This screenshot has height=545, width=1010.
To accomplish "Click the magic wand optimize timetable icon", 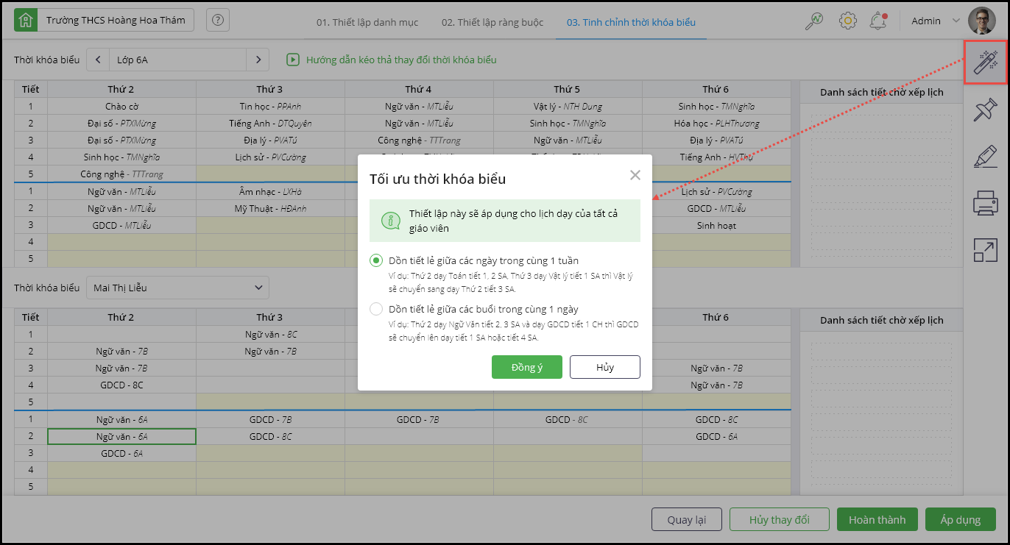I will [986, 62].
